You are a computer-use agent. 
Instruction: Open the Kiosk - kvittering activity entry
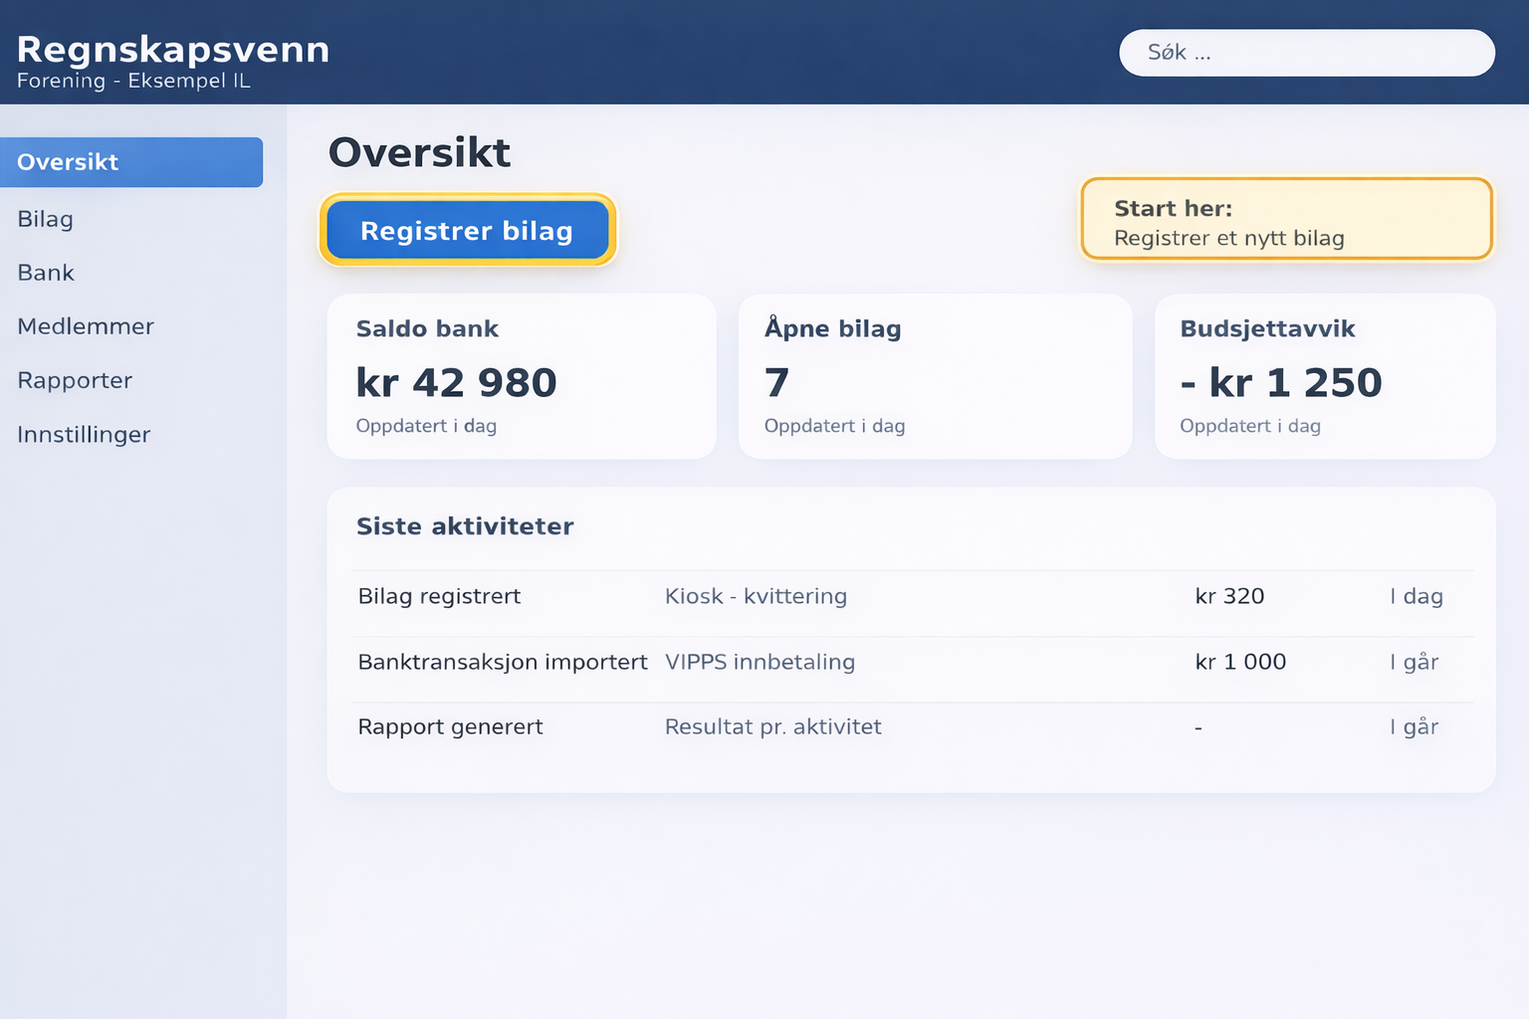tap(757, 596)
